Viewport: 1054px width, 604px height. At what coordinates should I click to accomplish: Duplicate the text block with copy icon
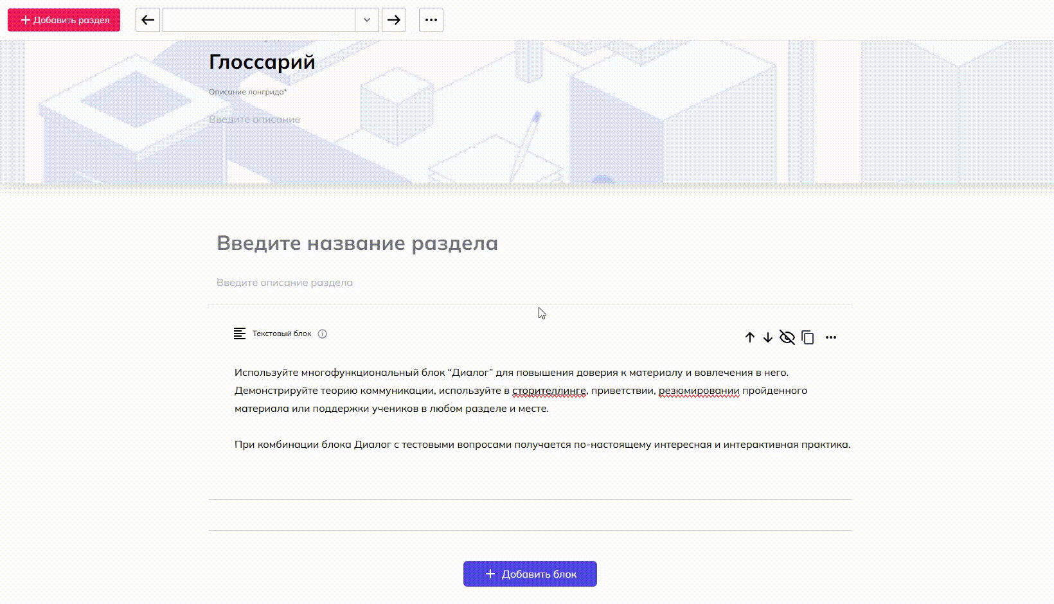[808, 337]
